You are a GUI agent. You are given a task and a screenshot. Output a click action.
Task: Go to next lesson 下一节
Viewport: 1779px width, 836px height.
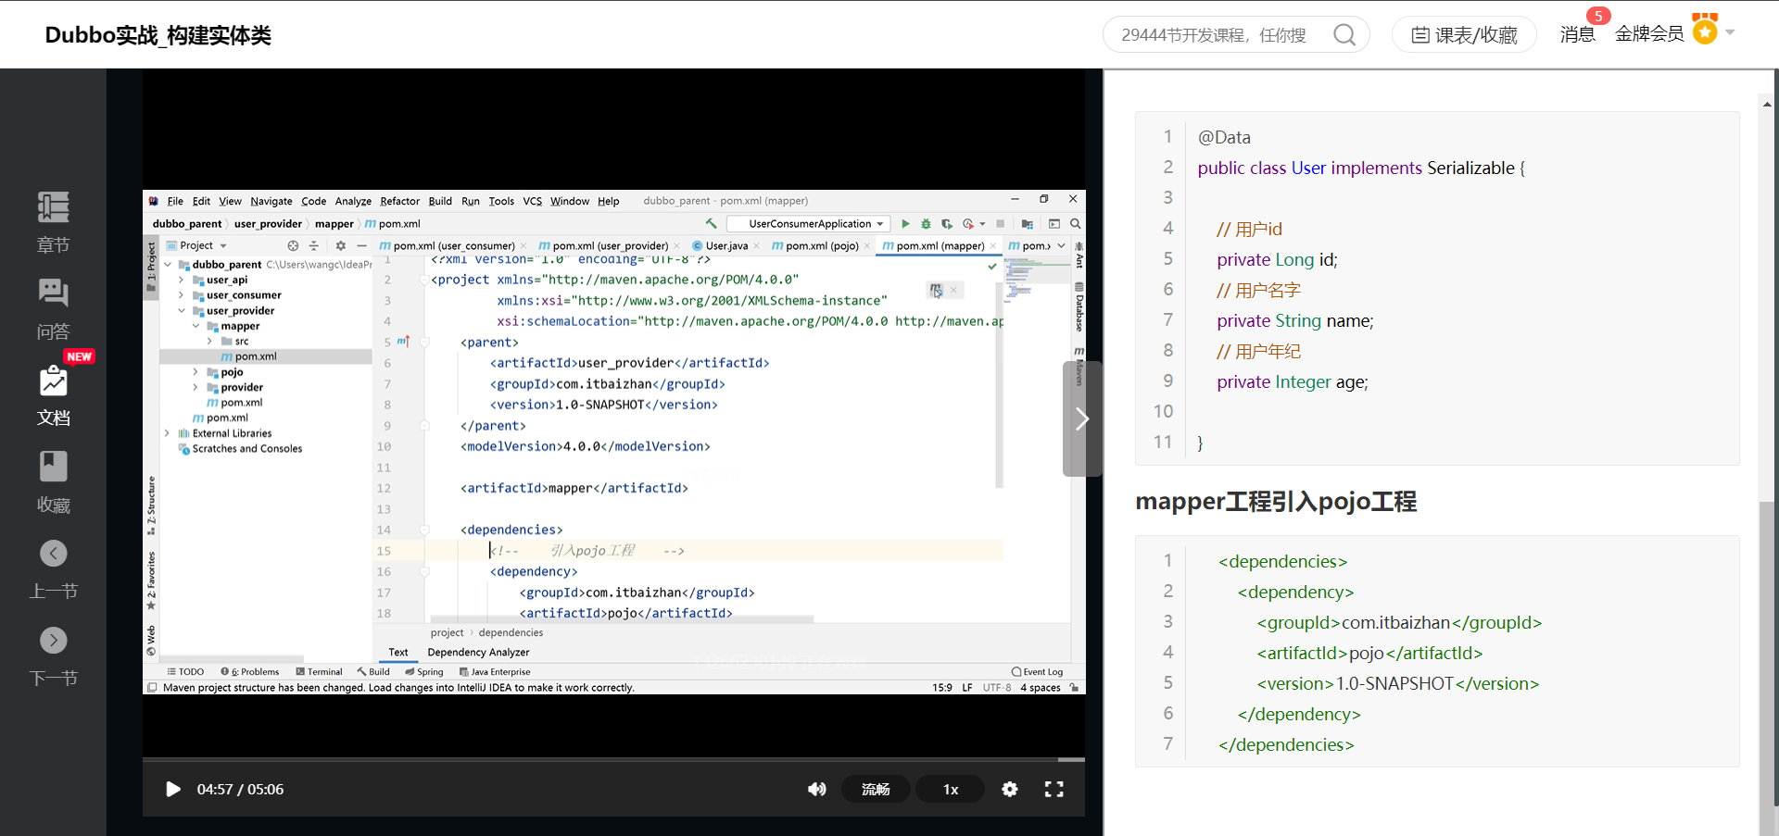pyautogui.click(x=53, y=656)
